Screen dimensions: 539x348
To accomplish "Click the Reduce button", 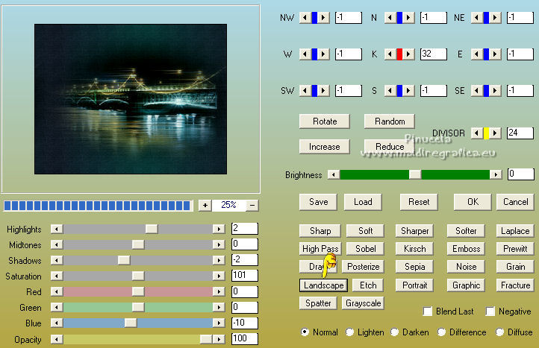I will (x=390, y=147).
